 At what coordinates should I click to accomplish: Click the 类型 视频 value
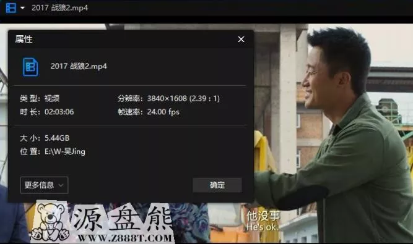click(52, 98)
